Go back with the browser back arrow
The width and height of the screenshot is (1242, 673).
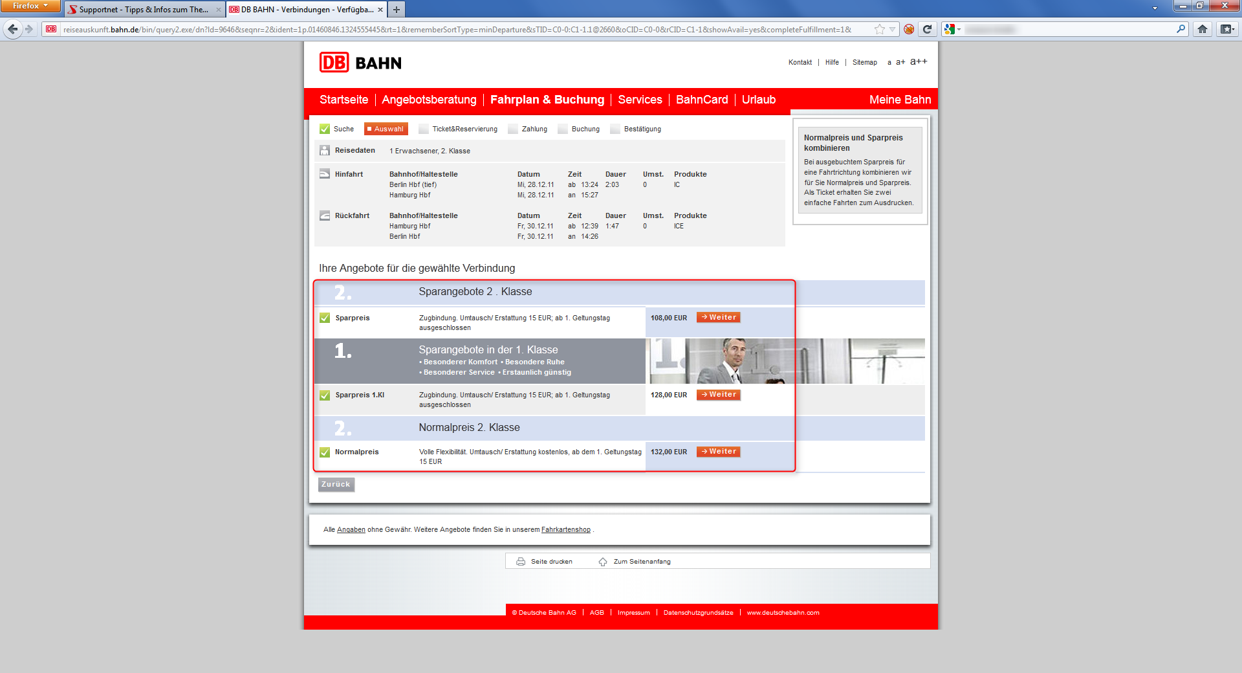coord(12,29)
